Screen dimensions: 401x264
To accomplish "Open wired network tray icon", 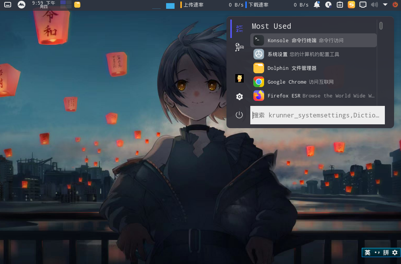I will [x=363, y=5].
